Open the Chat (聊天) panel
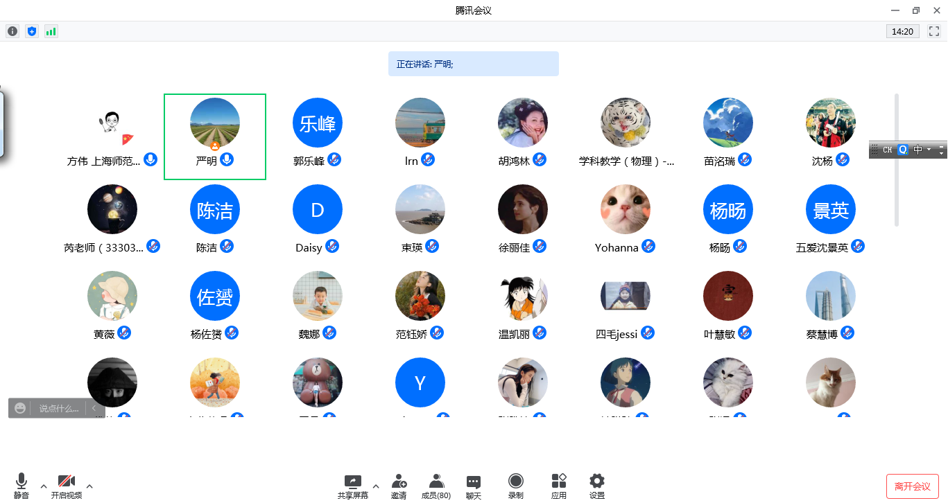 click(x=474, y=485)
